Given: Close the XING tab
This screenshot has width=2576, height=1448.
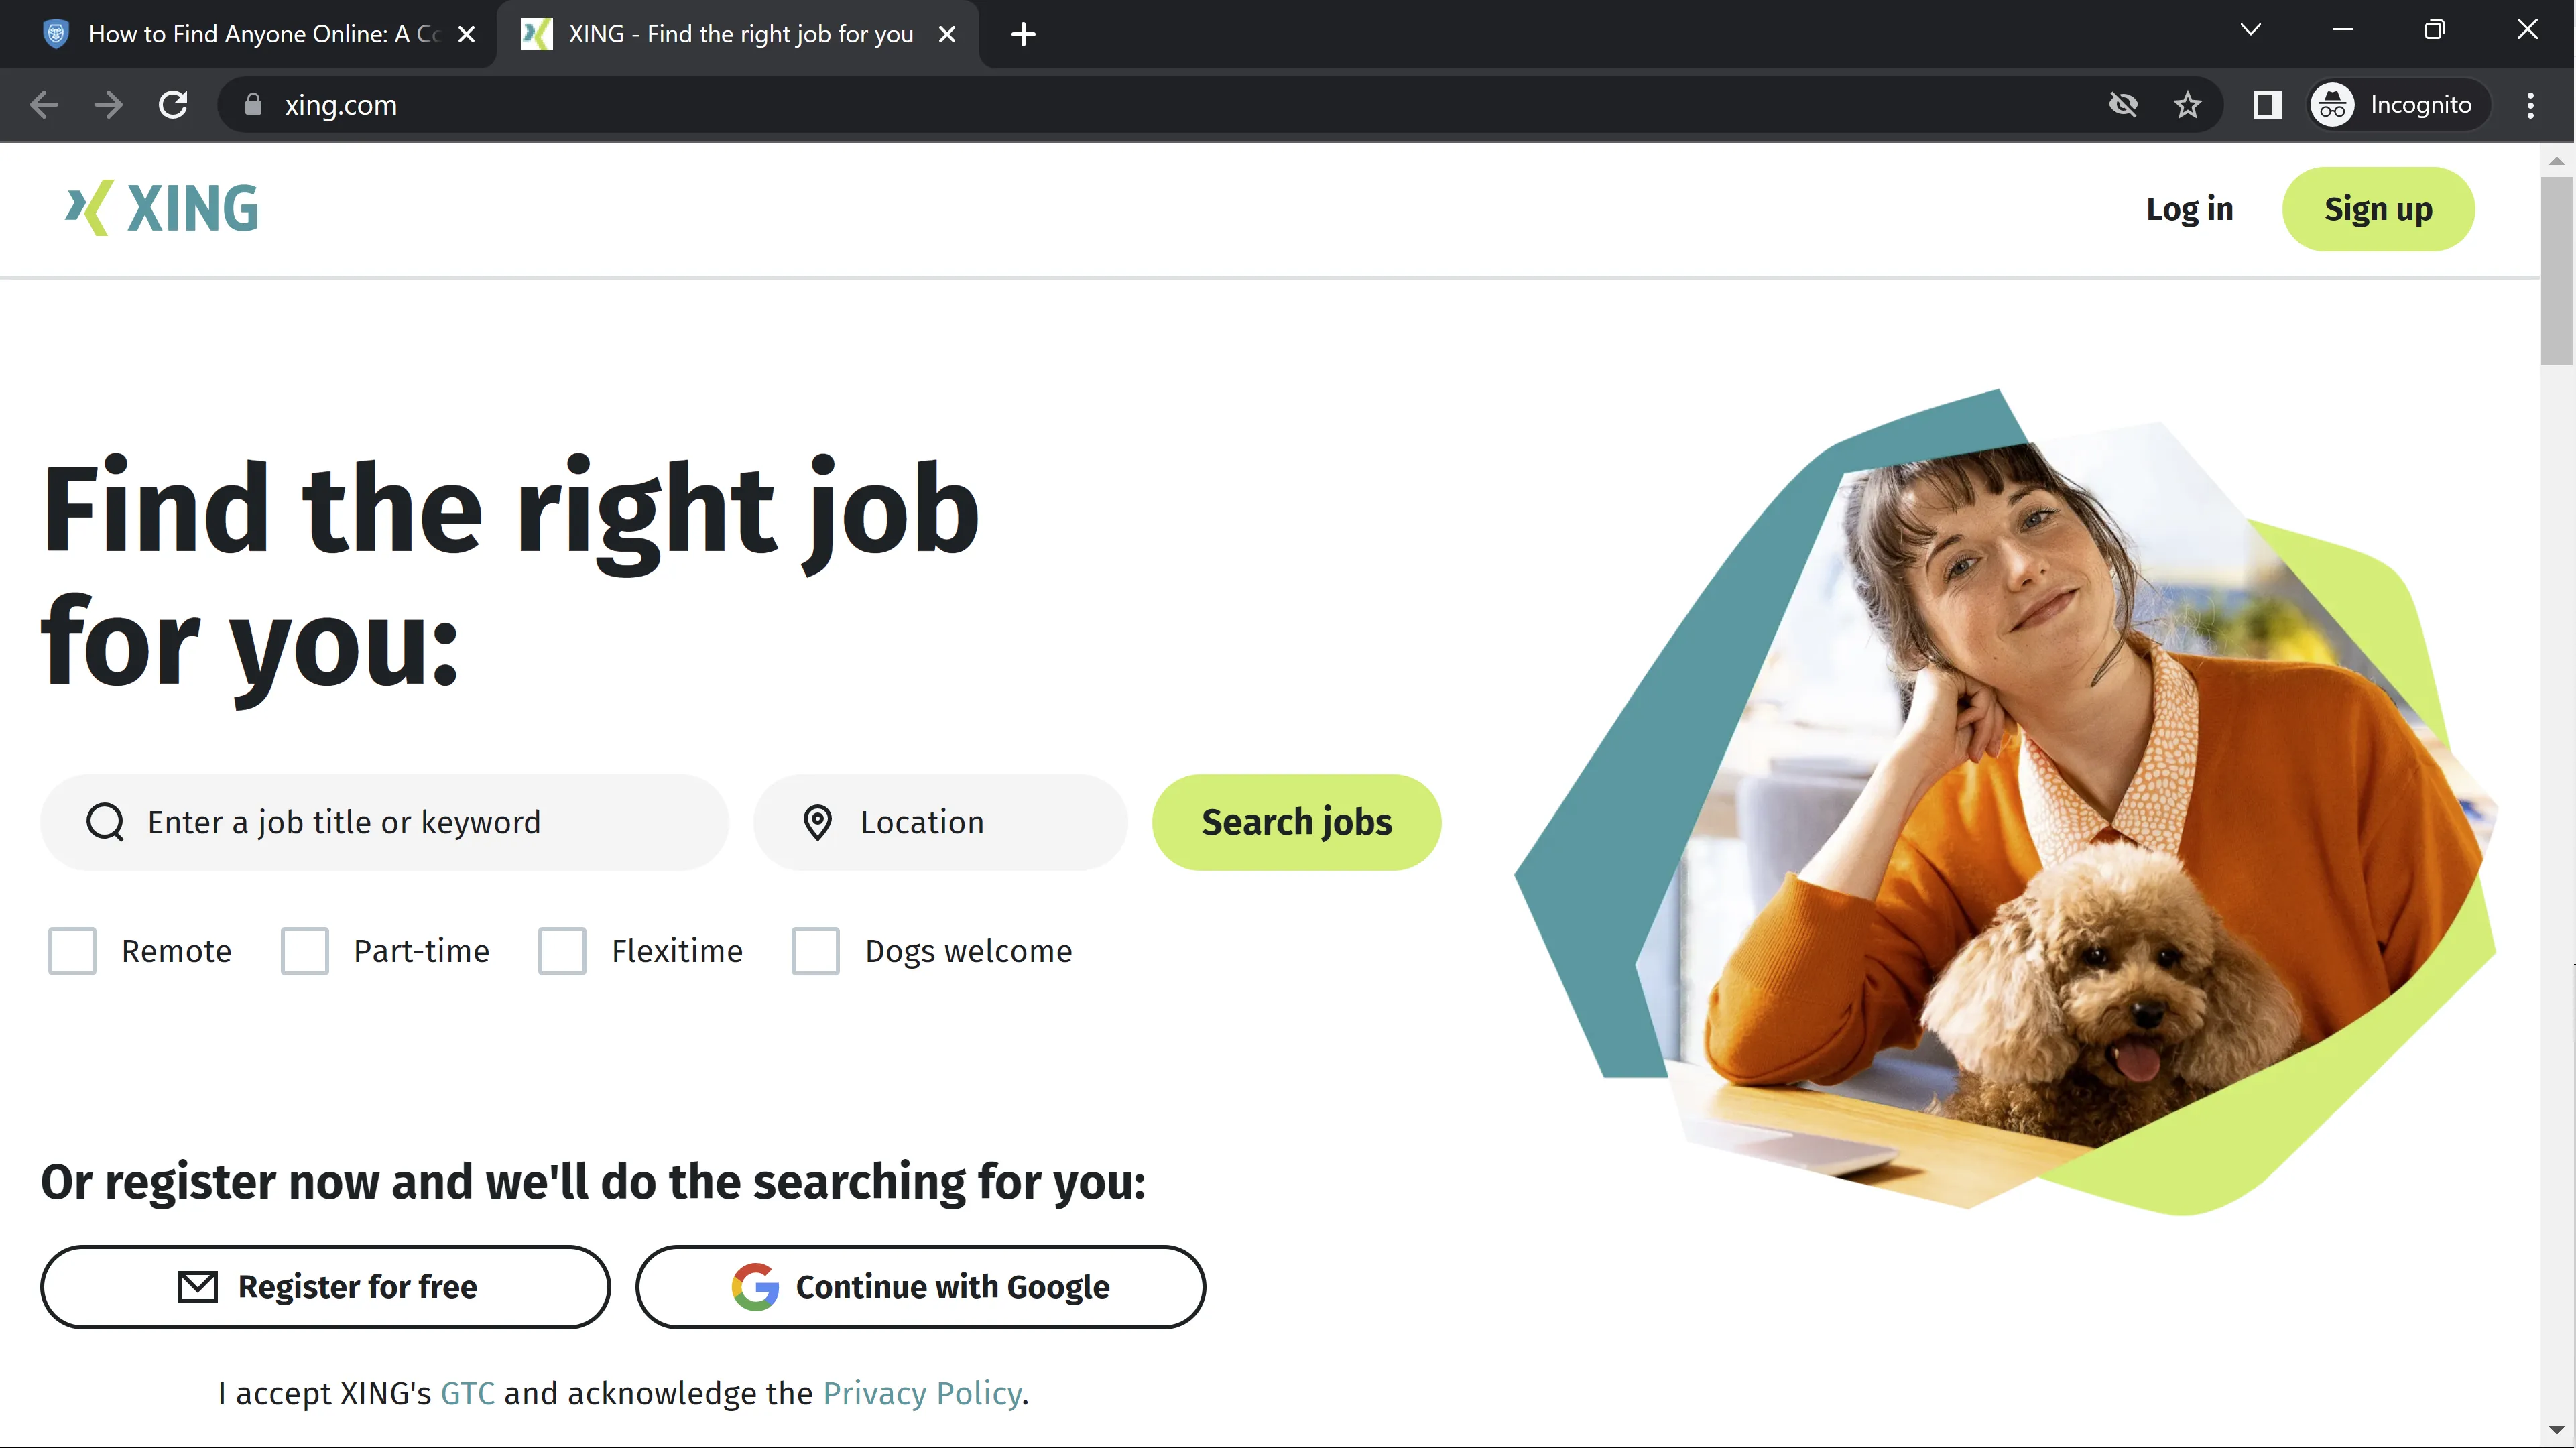Looking at the screenshot, I should (947, 35).
